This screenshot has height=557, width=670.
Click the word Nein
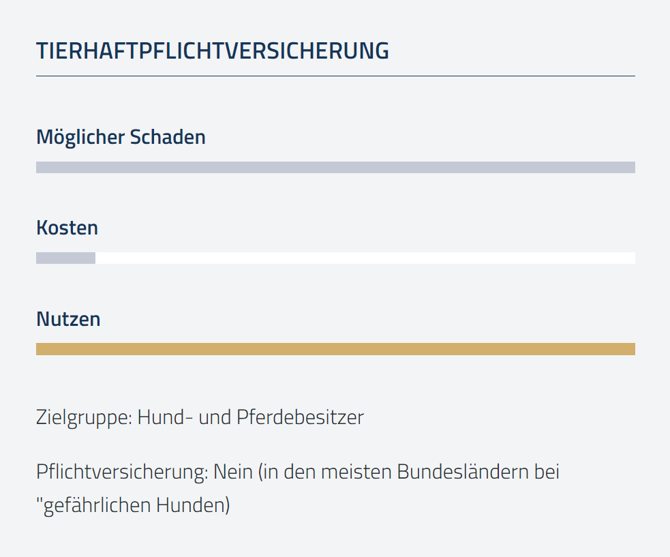[233, 472]
